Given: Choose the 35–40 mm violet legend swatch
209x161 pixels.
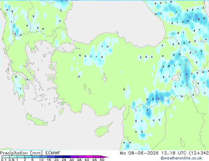Looking at the screenshot, I should pyautogui.click(x=82, y=157).
